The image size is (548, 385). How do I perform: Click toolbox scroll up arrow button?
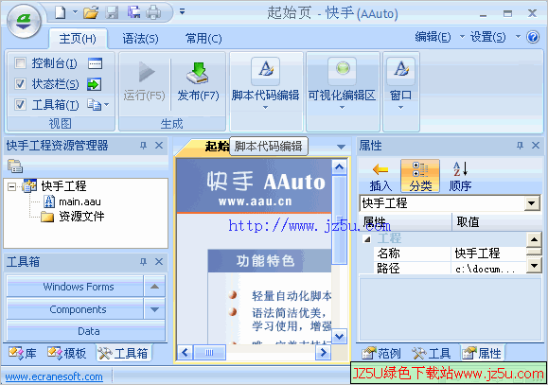point(154,287)
